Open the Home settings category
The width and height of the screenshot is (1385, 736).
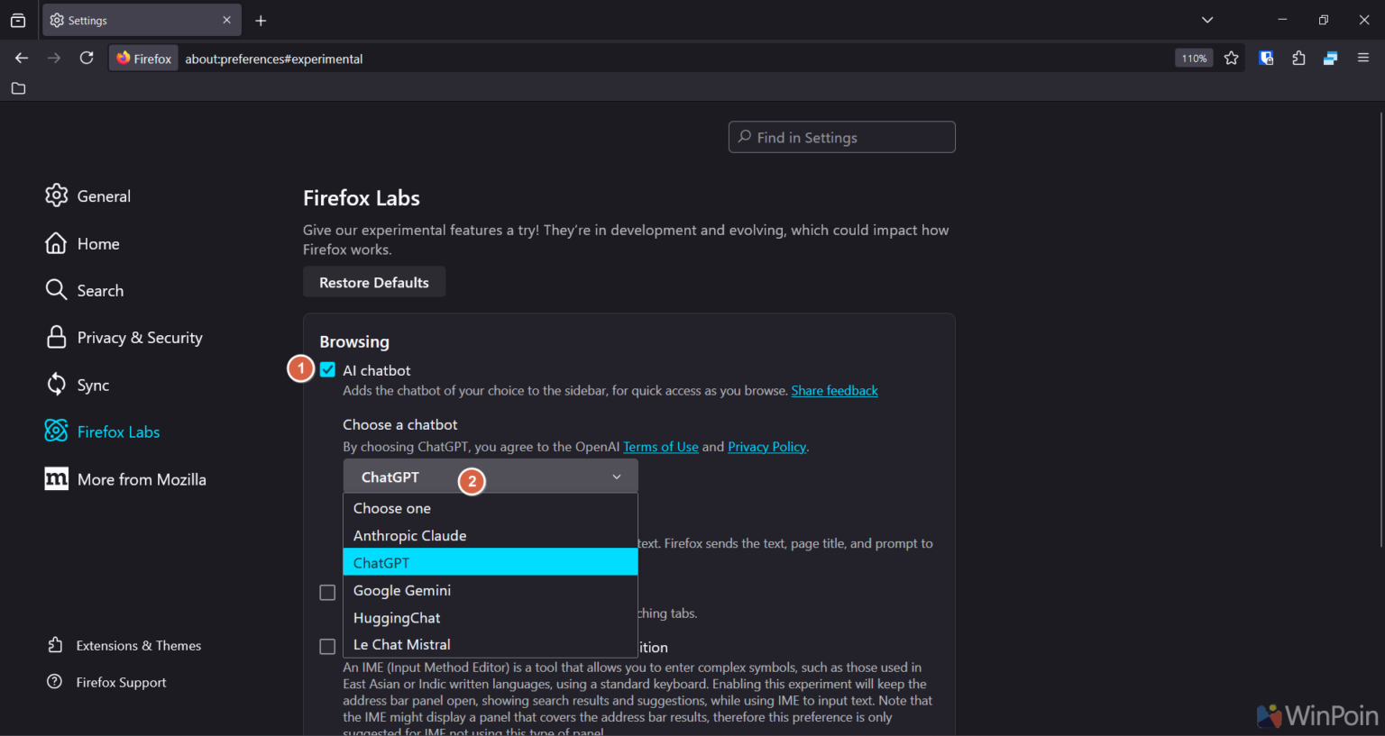[x=82, y=243]
